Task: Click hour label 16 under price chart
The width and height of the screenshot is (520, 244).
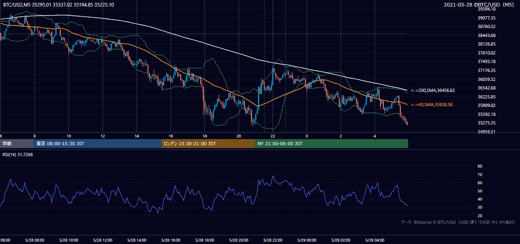Action: 170,136
